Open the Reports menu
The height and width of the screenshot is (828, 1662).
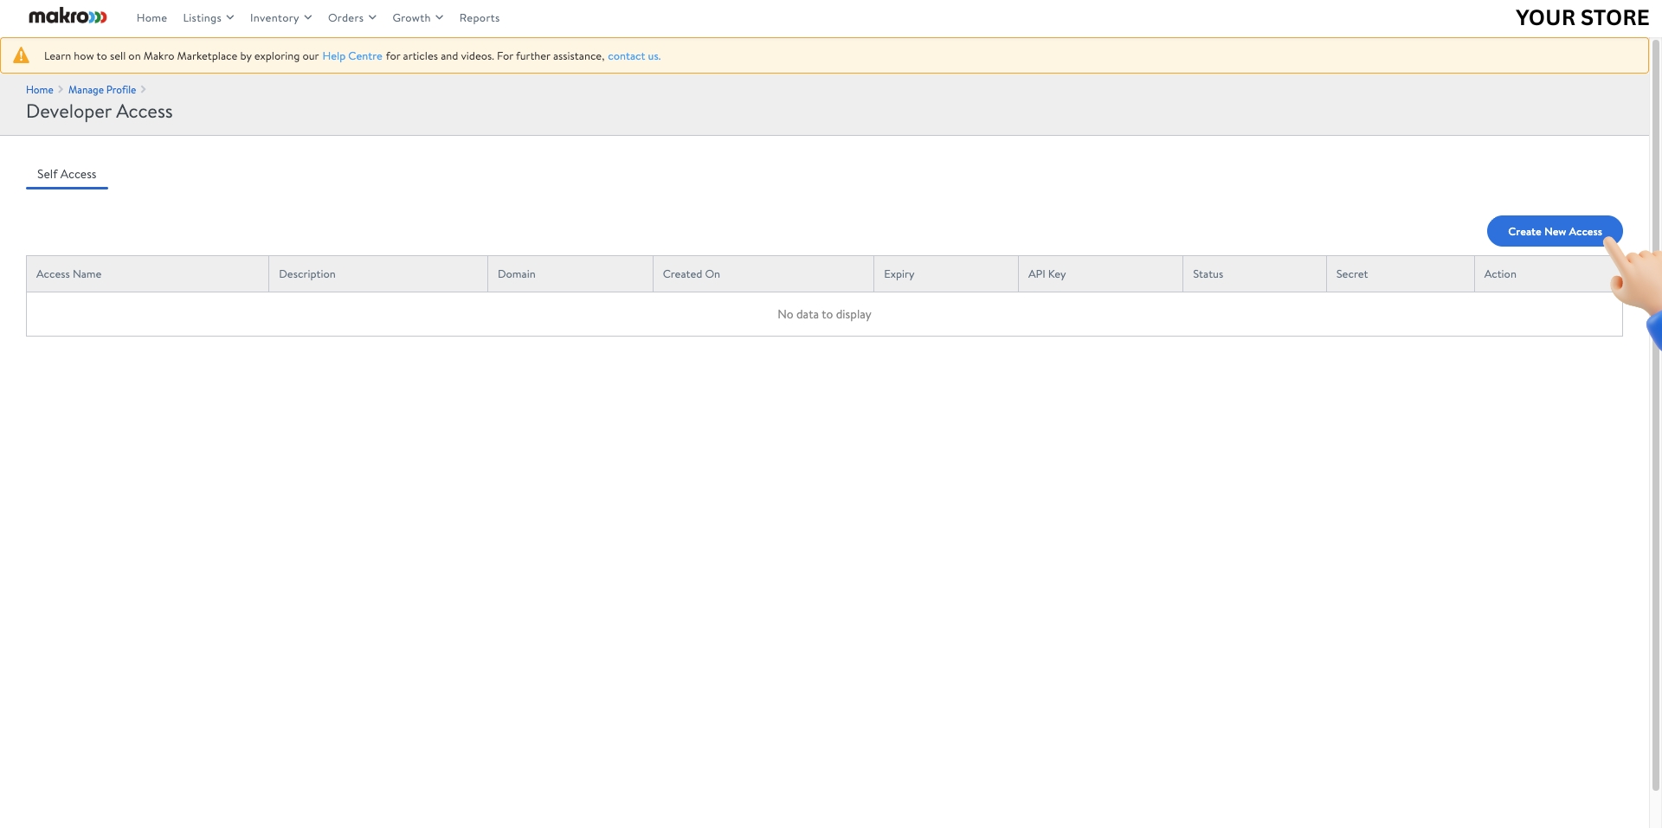pos(480,17)
